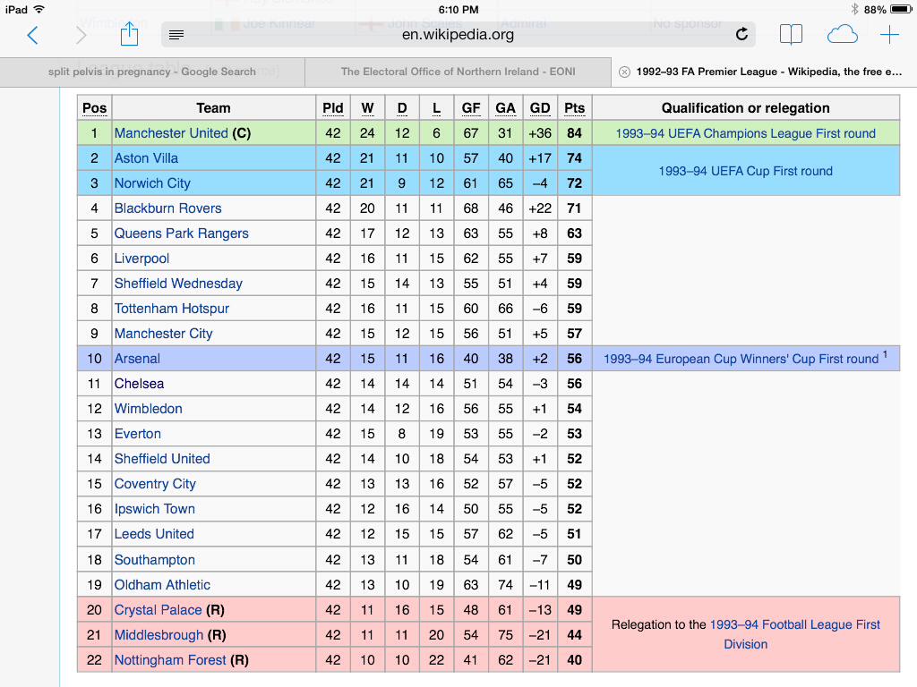Open the Nottingham Forest link
Viewport: 917px width, 687px height.
[x=170, y=660]
